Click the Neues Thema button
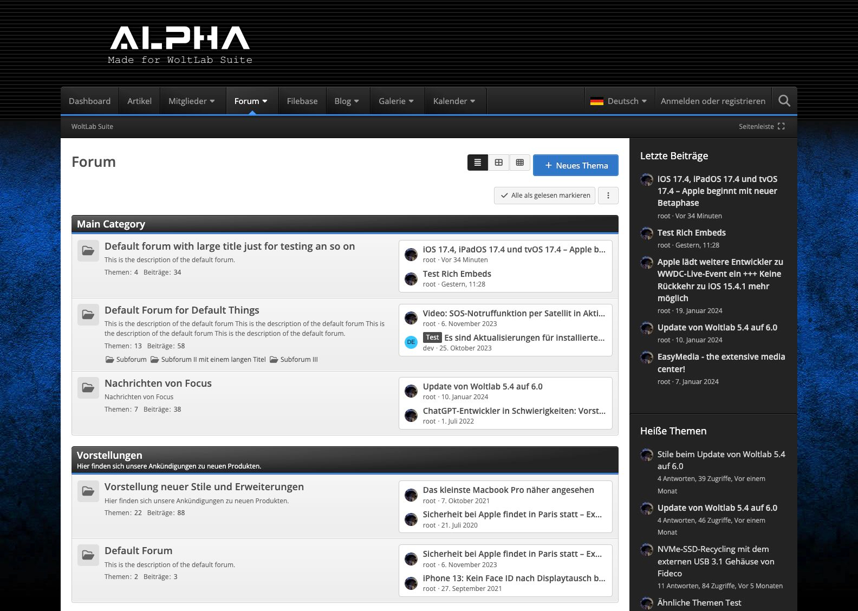The image size is (858, 611). pos(575,166)
